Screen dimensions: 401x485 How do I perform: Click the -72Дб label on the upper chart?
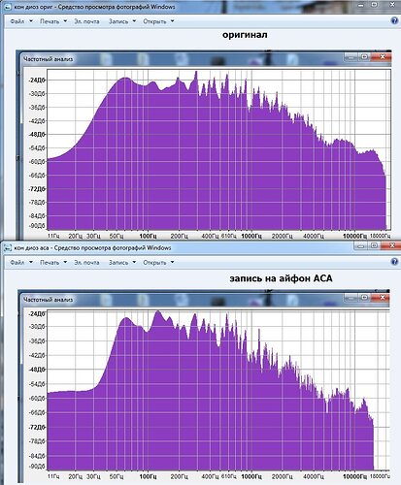(x=37, y=188)
